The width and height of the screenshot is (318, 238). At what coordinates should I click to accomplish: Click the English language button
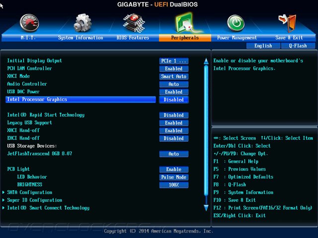tap(263, 46)
